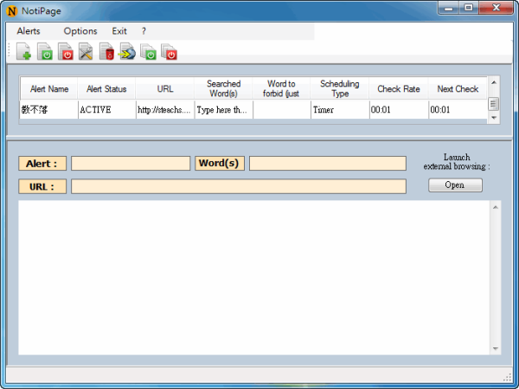Click the alert table scrollbar down arrow

[494, 117]
